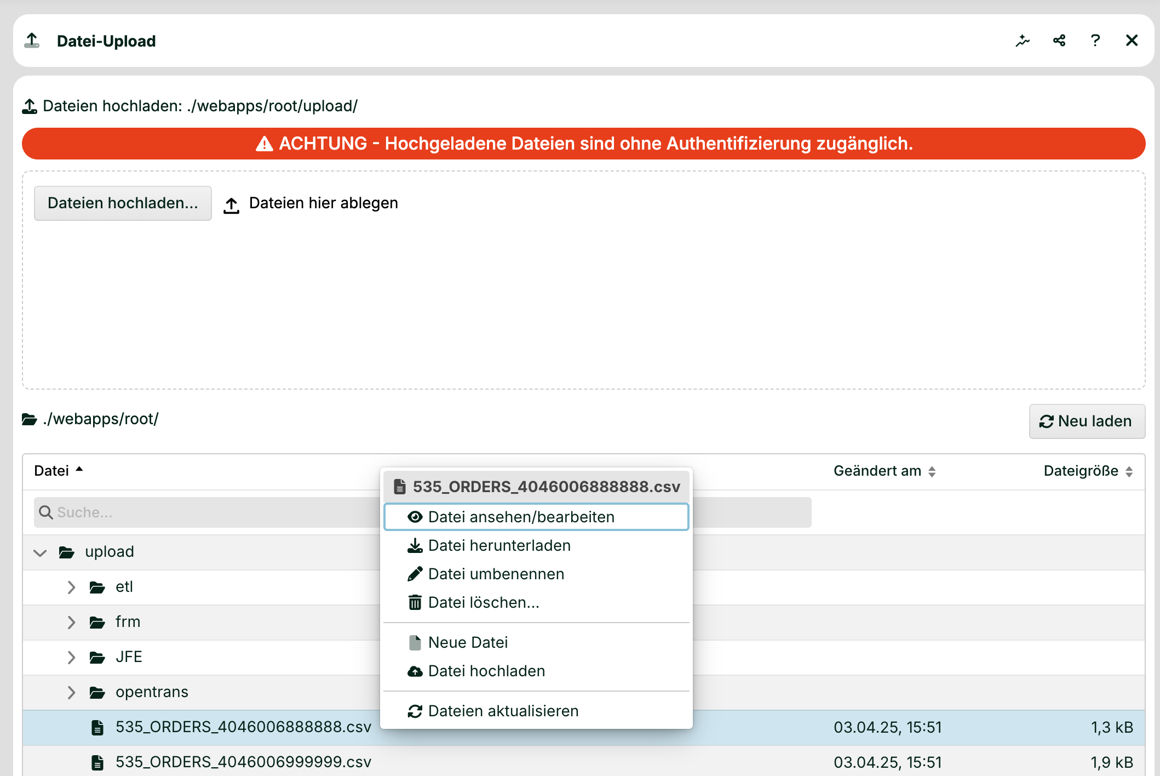1160x776 pixels.
Task: Click the 1,3 kB file size cell
Action: pyautogui.click(x=1112, y=727)
